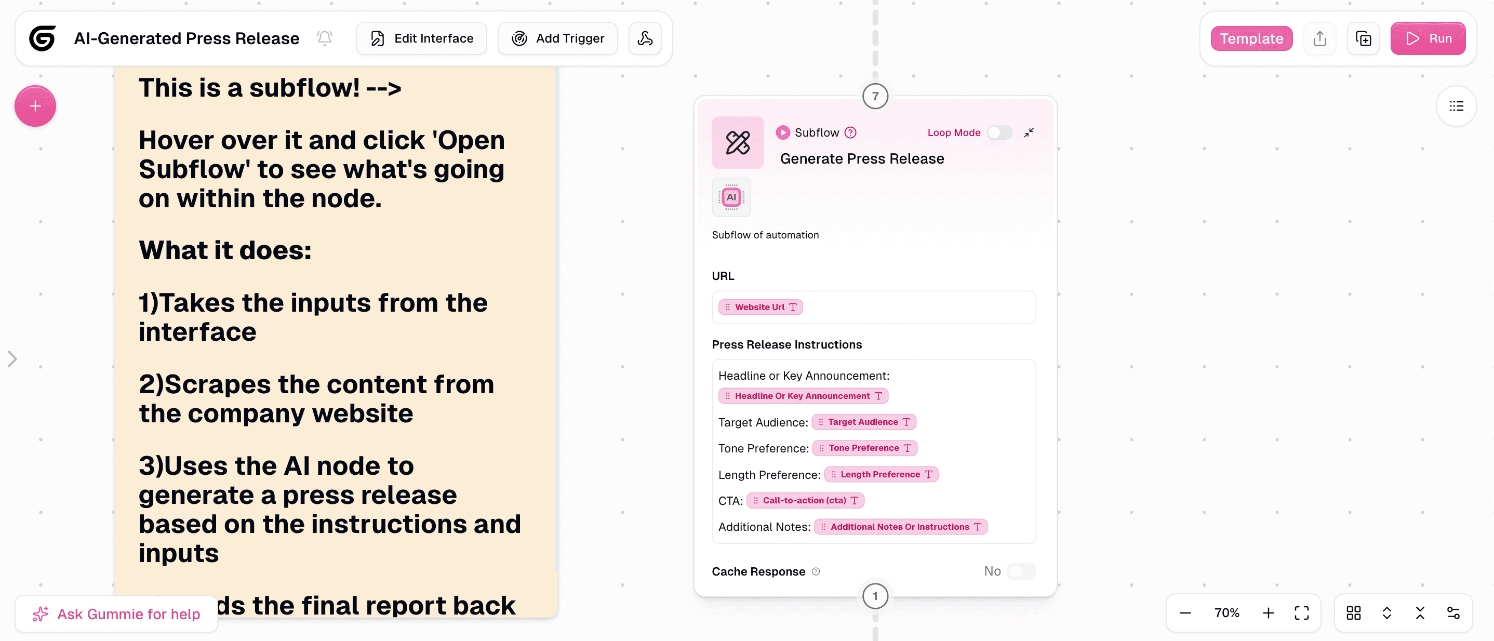Viewport: 1494px width, 641px height.
Task: Click the expand all nodes icon
Action: [1386, 613]
